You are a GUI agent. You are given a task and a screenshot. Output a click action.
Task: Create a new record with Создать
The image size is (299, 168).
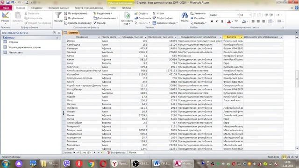[141, 14]
